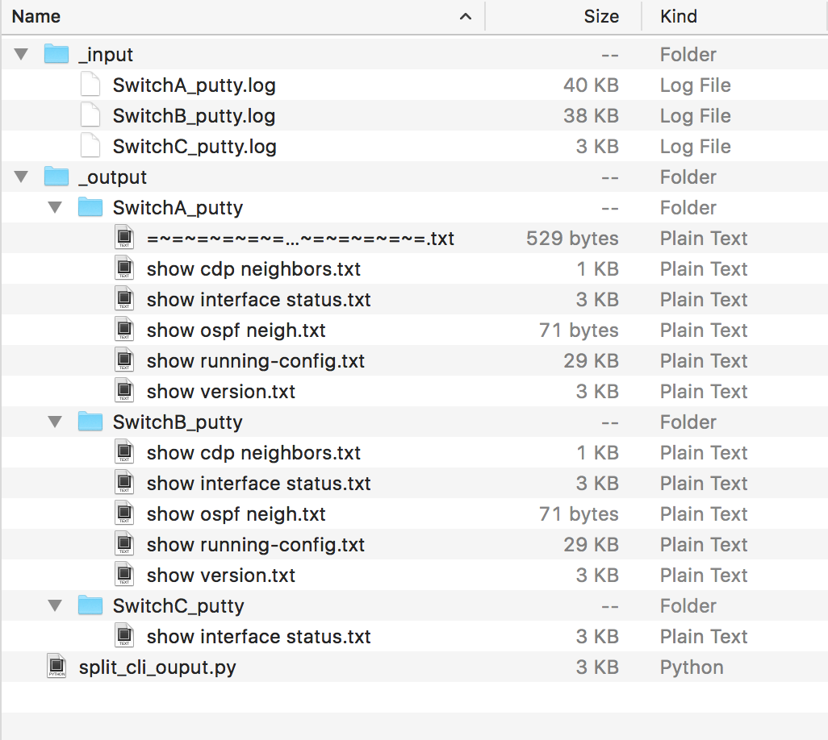The width and height of the screenshot is (828, 740).
Task: Select the SwitchA_putty.log file name
Action: [x=194, y=85]
